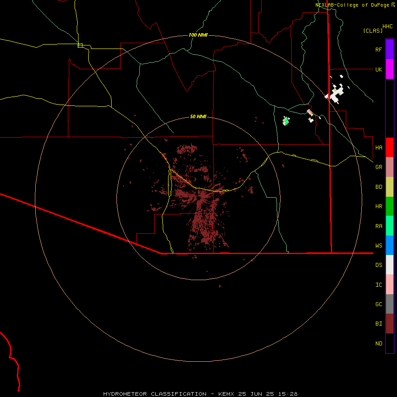The height and width of the screenshot is (397, 397).
Task: Click the 'NEXLAB-College of DuPage' credit text
Action: point(352,5)
